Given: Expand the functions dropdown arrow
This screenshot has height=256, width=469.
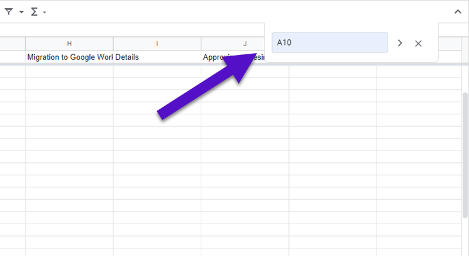Looking at the screenshot, I should (44, 12).
